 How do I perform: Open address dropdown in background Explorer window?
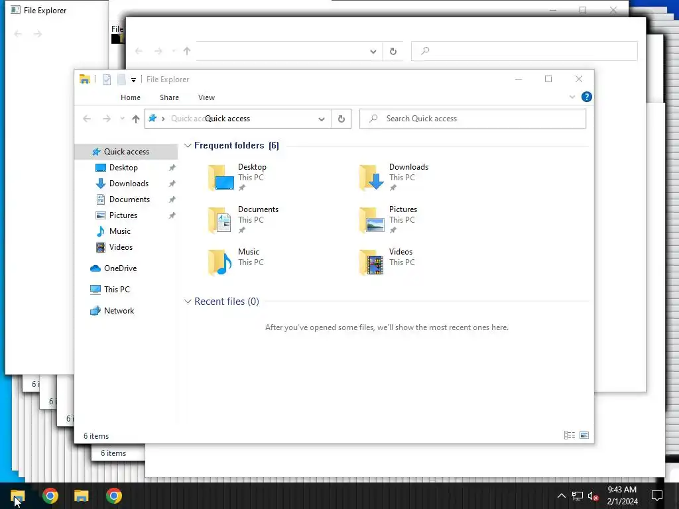click(x=373, y=52)
